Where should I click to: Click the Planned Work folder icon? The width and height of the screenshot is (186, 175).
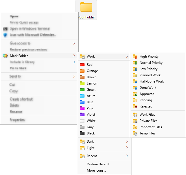coord(135,75)
